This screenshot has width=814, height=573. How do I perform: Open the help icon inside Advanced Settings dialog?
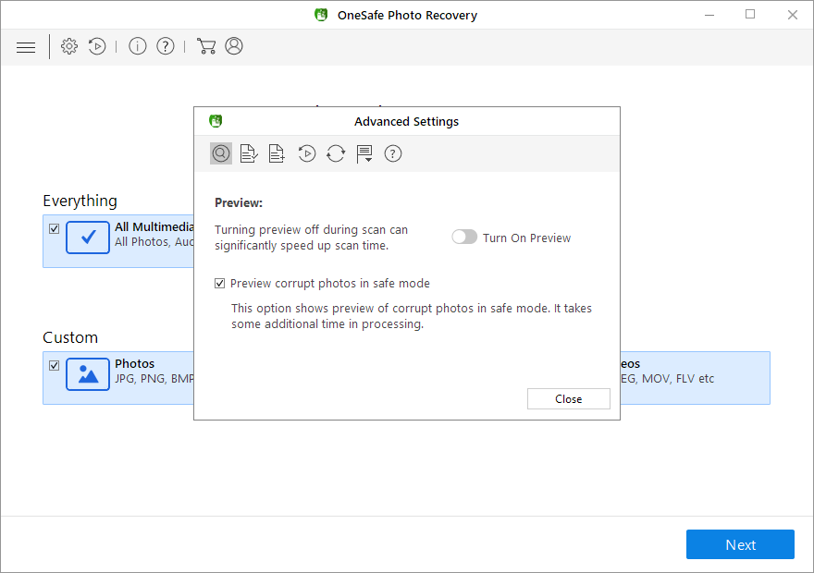(x=392, y=153)
